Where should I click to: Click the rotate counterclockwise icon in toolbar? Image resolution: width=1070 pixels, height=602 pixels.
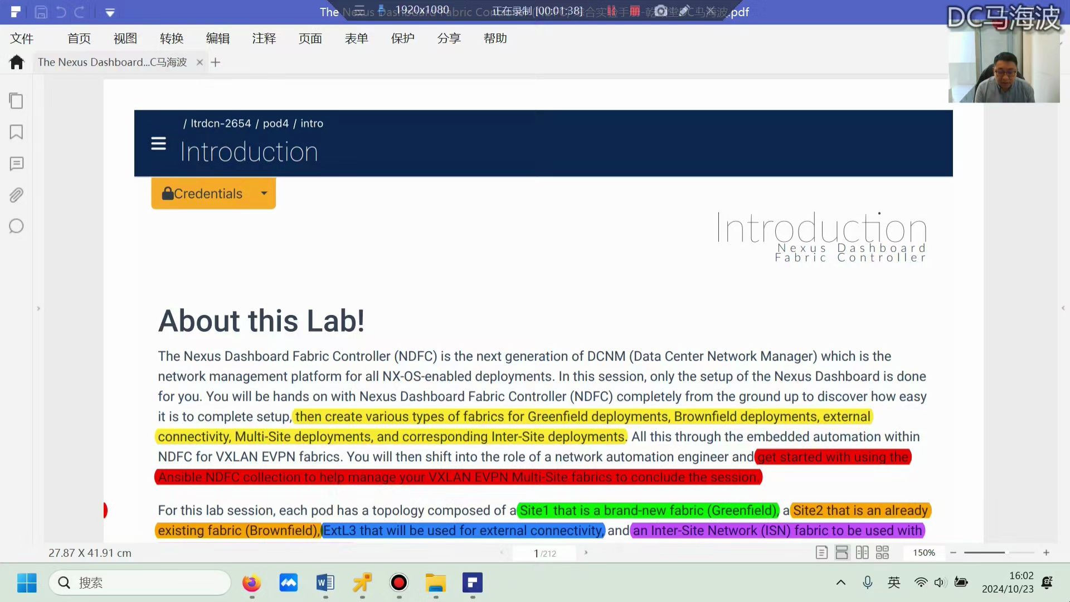pyautogui.click(x=60, y=11)
